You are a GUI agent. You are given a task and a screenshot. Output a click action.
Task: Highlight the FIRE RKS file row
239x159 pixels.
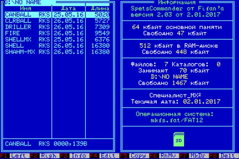click(28, 33)
